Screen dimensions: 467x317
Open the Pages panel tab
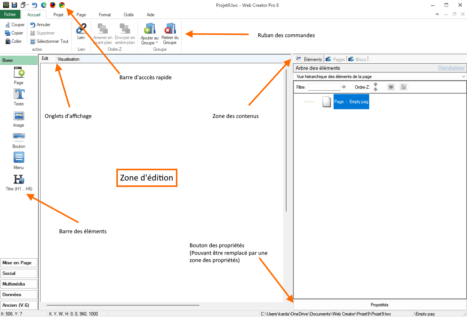tap(335, 59)
